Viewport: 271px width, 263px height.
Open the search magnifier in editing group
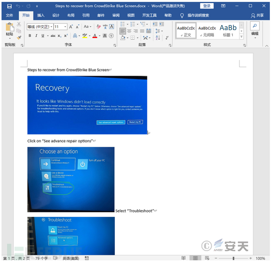coord(255,26)
